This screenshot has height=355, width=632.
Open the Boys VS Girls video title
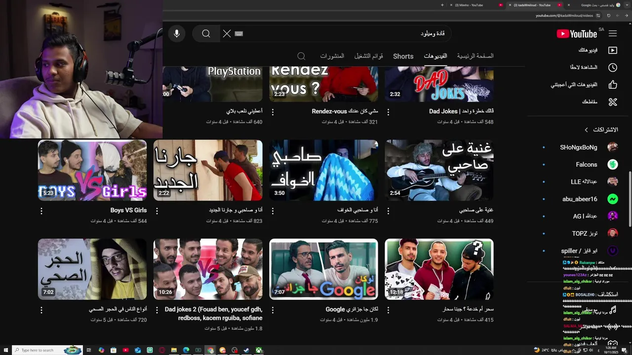128,210
